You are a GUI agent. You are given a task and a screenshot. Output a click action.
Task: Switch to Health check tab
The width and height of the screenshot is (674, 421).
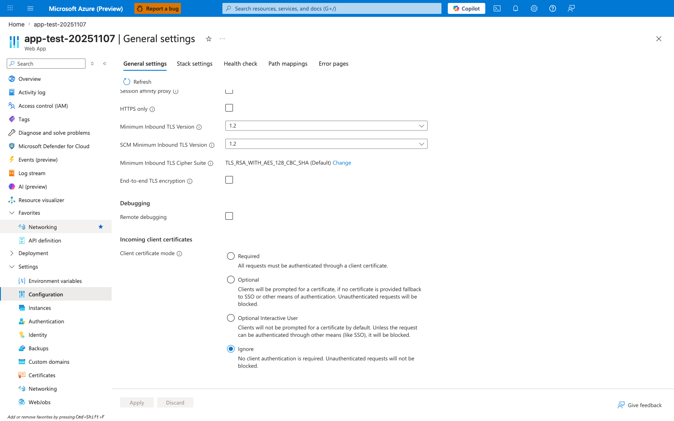coord(241,64)
